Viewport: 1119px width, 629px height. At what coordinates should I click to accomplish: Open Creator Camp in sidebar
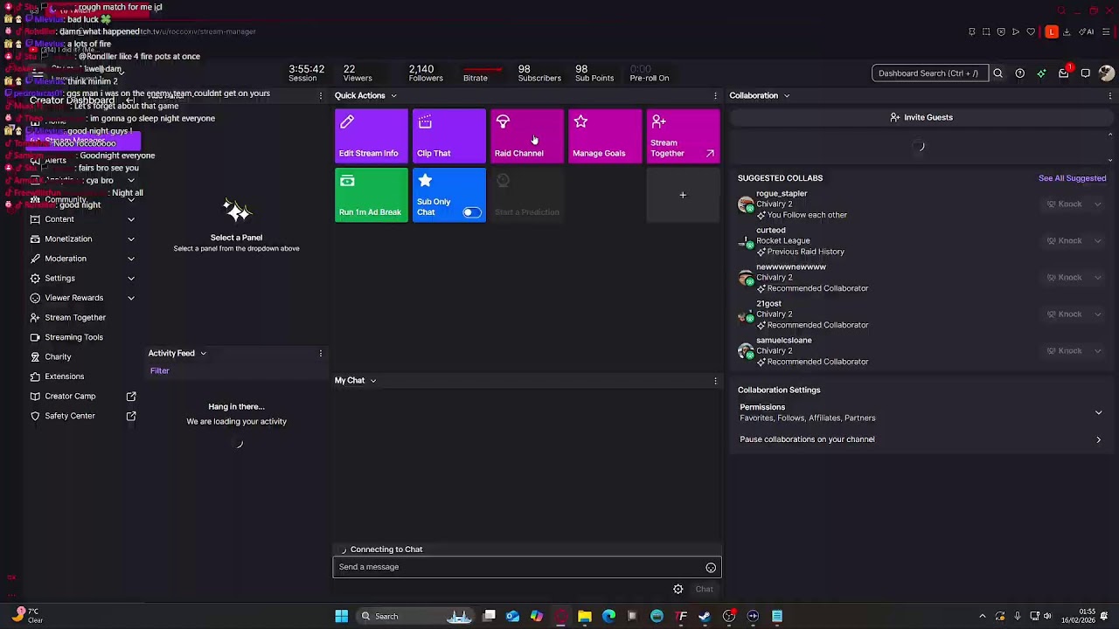70,396
